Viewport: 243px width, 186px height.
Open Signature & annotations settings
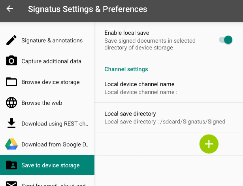pos(52,40)
